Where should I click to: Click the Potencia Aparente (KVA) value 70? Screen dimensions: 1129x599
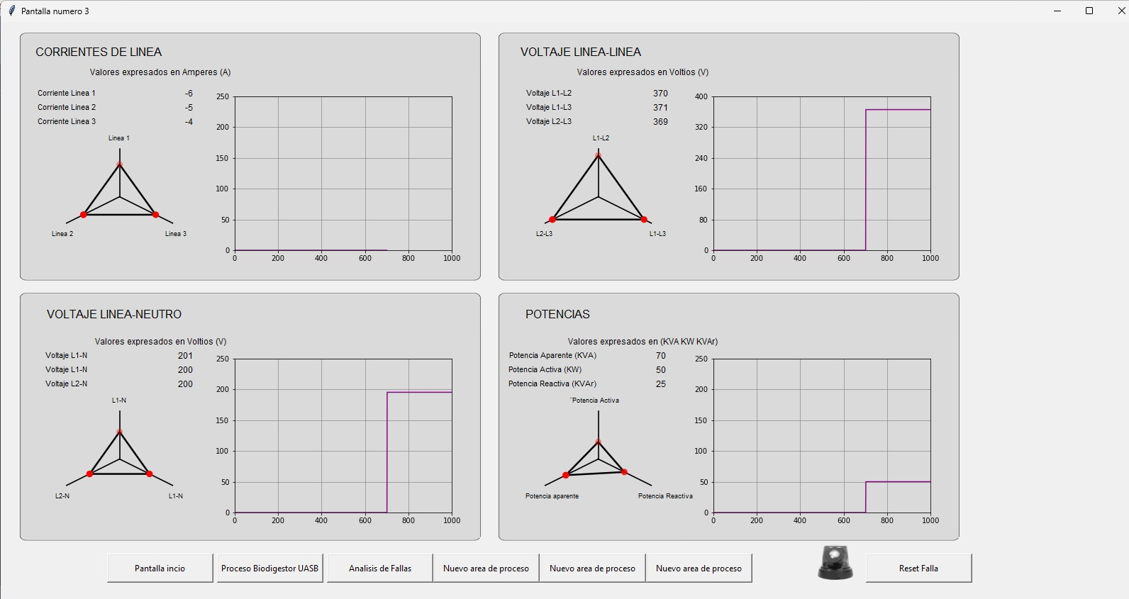[x=660, y=356]
